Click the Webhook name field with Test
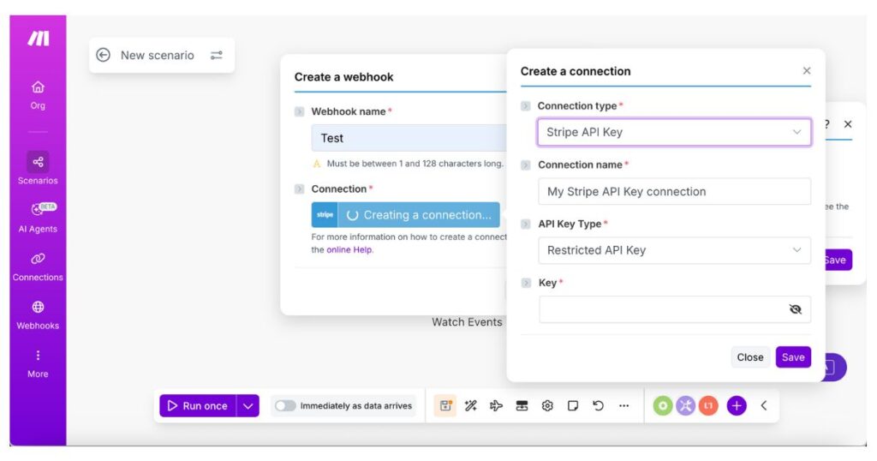Image resolution: width=877 pixels, height=461 pixels. (409, 138)
